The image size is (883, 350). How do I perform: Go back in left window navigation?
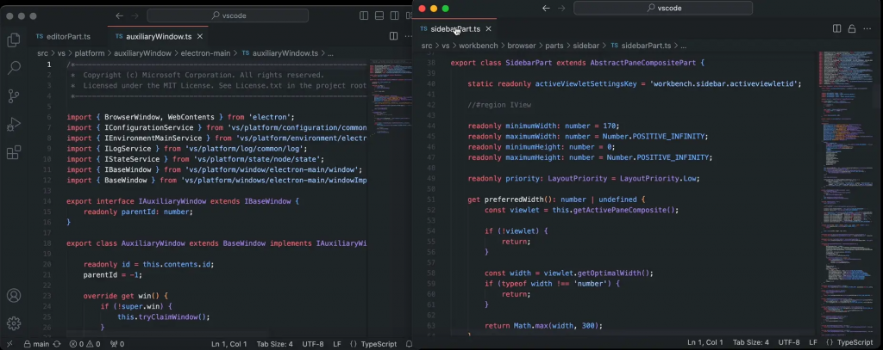tap(119, 15)
